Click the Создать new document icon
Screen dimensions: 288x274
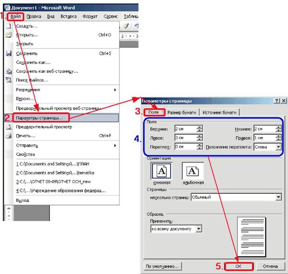9,26
